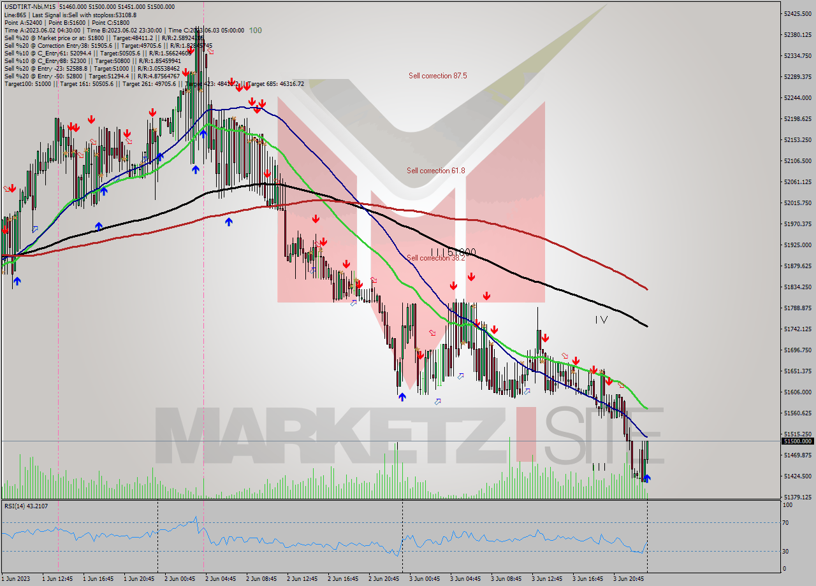This screenshot has width=816, height=586.
Task: Click the '1 Jun 2023' time label
Action: [15, 579]
